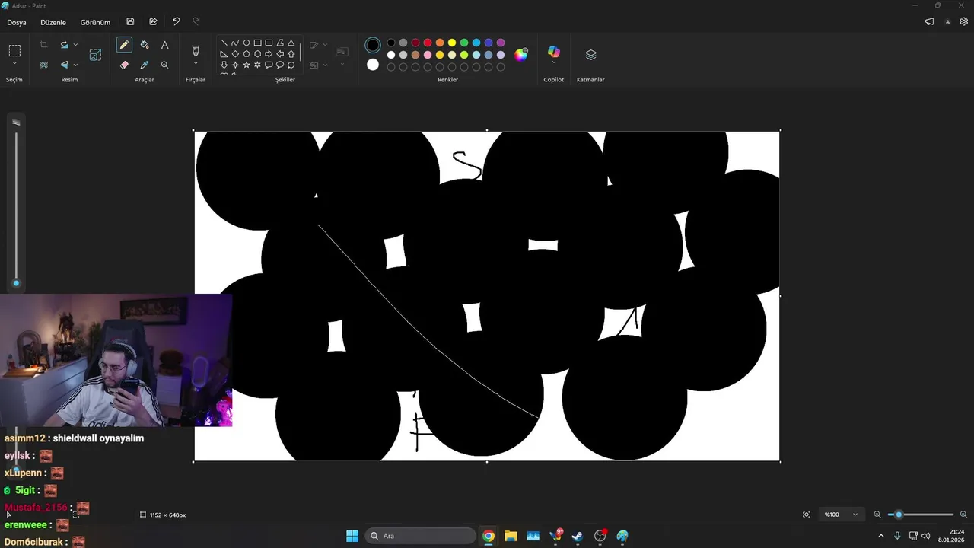Image resolution: width=974 pixels, height=548 pixels.
Task: Expand the shape outline dropdown
Action: pos(326,45)
